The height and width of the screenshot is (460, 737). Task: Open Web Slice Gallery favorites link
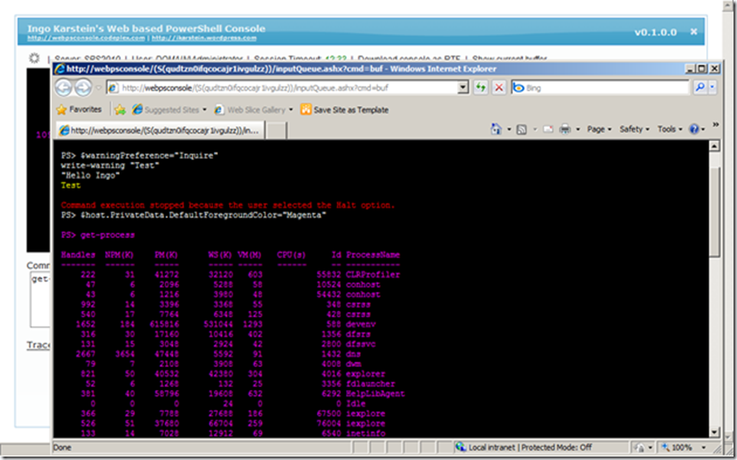253,109
